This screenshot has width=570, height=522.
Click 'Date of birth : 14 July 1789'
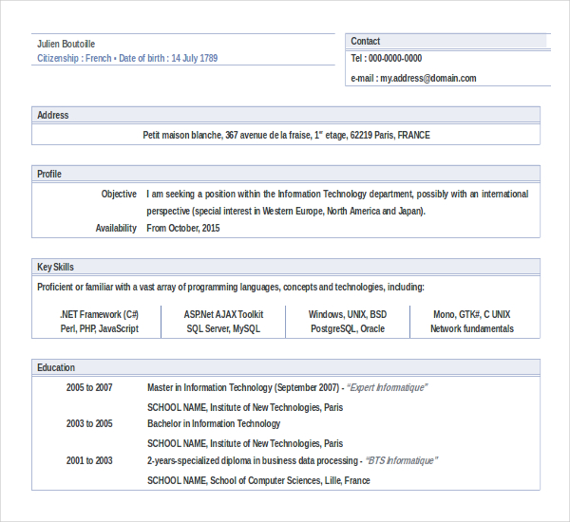pos(168,58)
